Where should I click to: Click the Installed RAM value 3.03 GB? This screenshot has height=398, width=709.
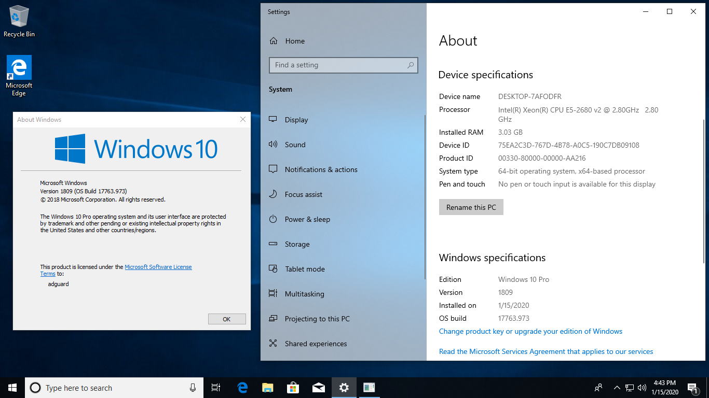point(510,132)
